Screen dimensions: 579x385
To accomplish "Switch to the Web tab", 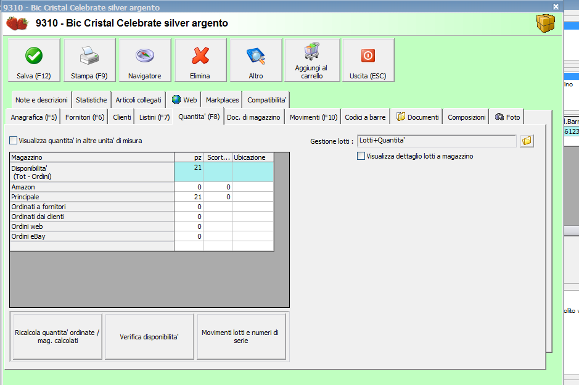I will click(184, 100).
